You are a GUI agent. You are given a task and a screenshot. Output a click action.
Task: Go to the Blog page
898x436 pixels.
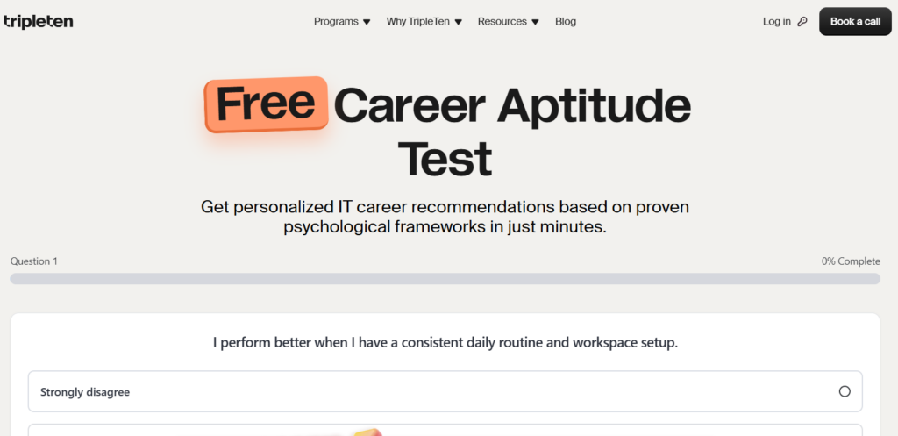566,22
